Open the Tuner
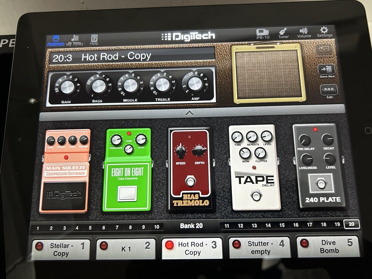The image size is (372, 279). 283,34
